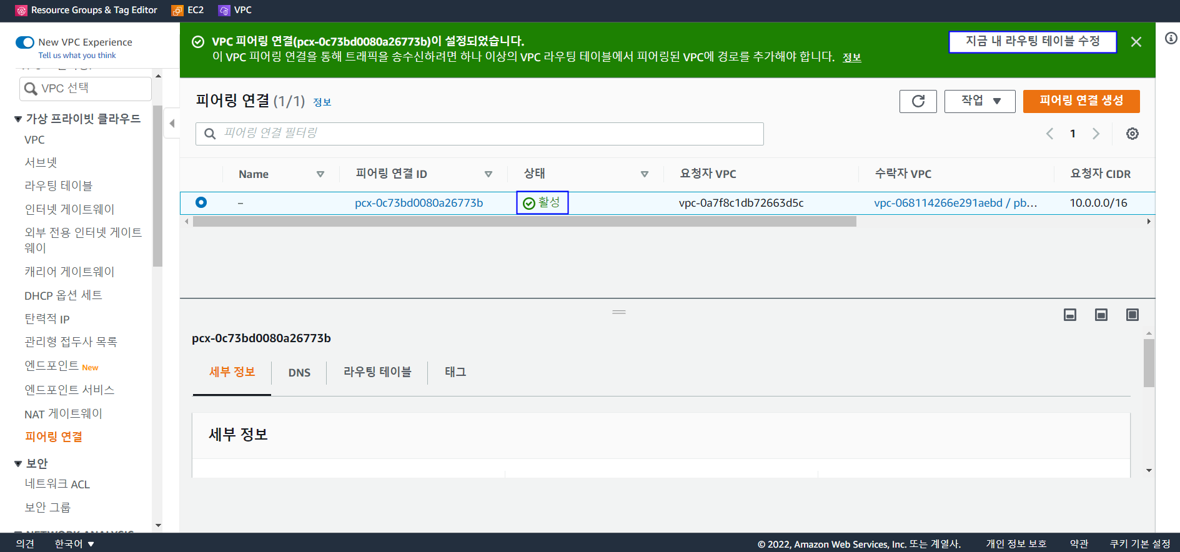Open the VPC service shortcut

click(x=236, y=10)
